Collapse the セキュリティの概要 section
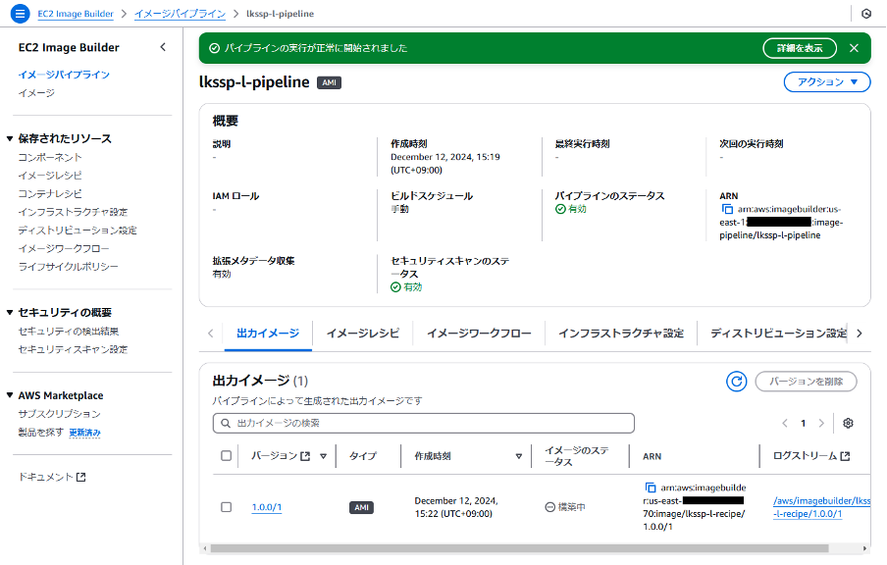The width and height of the screenshot is (887, 565). pos(10,312)
